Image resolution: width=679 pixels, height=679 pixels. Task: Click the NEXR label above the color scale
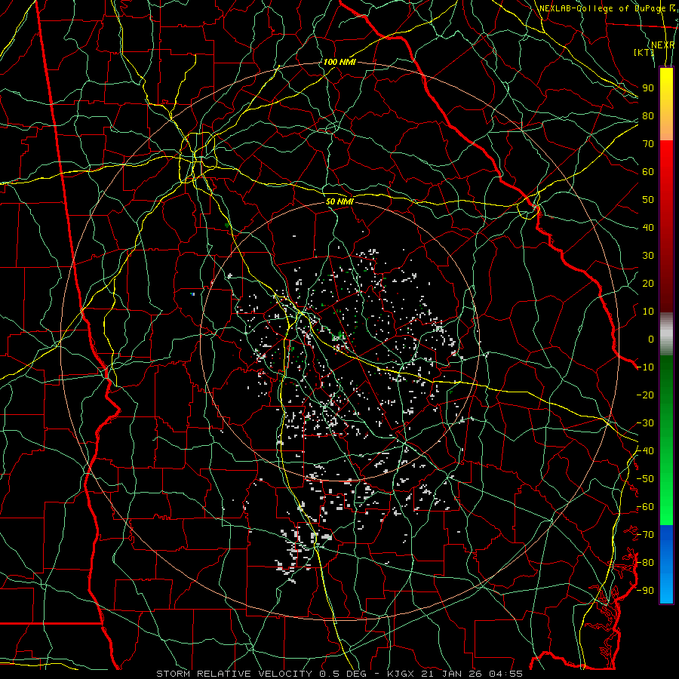pyautogui.click(x=663, y=45)
